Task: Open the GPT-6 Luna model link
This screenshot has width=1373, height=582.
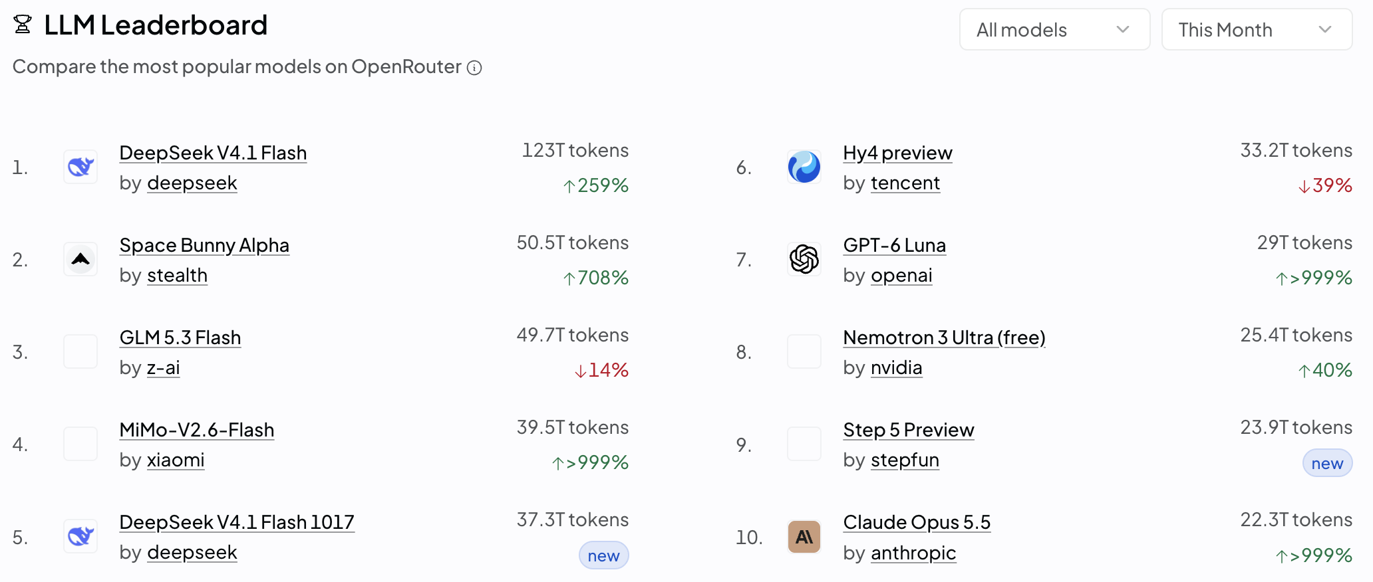Action: coord(895,245)
